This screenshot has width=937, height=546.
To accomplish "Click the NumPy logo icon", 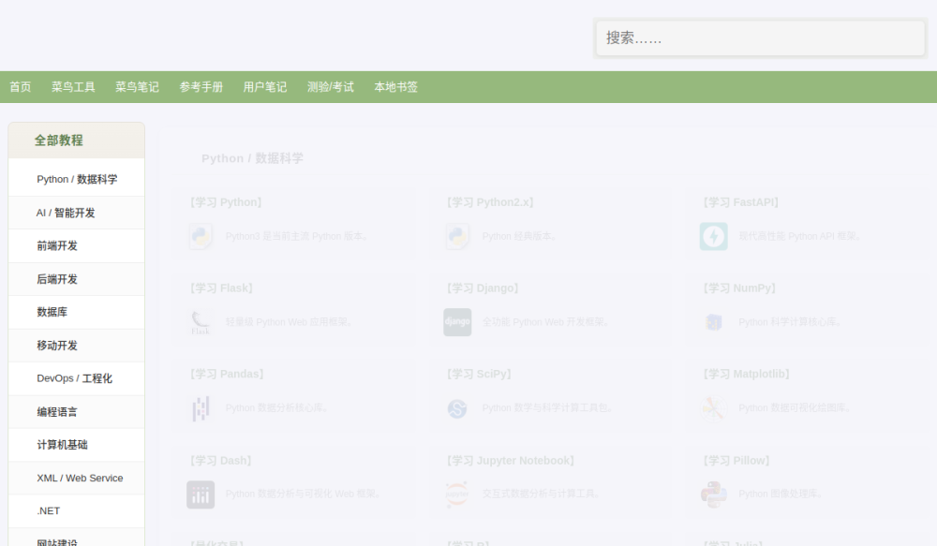I will click(713, 322).
